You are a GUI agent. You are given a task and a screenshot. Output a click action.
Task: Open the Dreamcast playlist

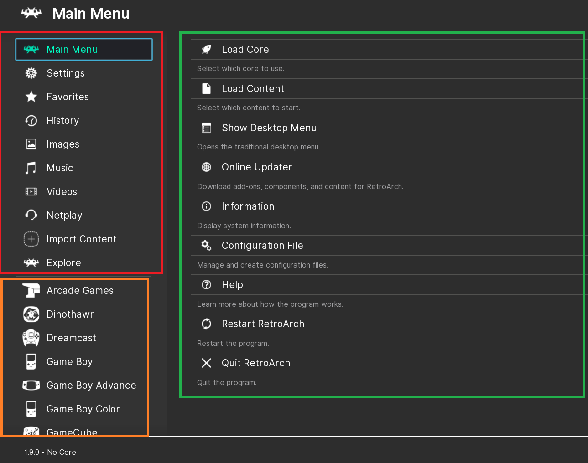(84, 338)
